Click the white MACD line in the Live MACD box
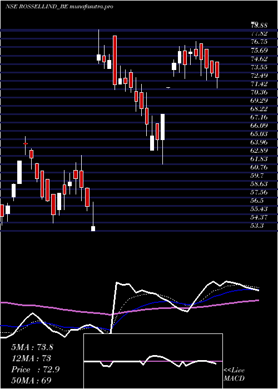 coord(150,361)
